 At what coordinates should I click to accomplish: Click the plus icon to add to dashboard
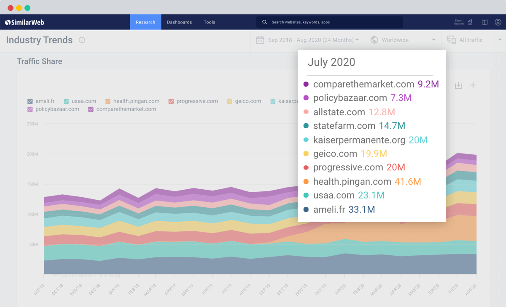pos(473,85)
